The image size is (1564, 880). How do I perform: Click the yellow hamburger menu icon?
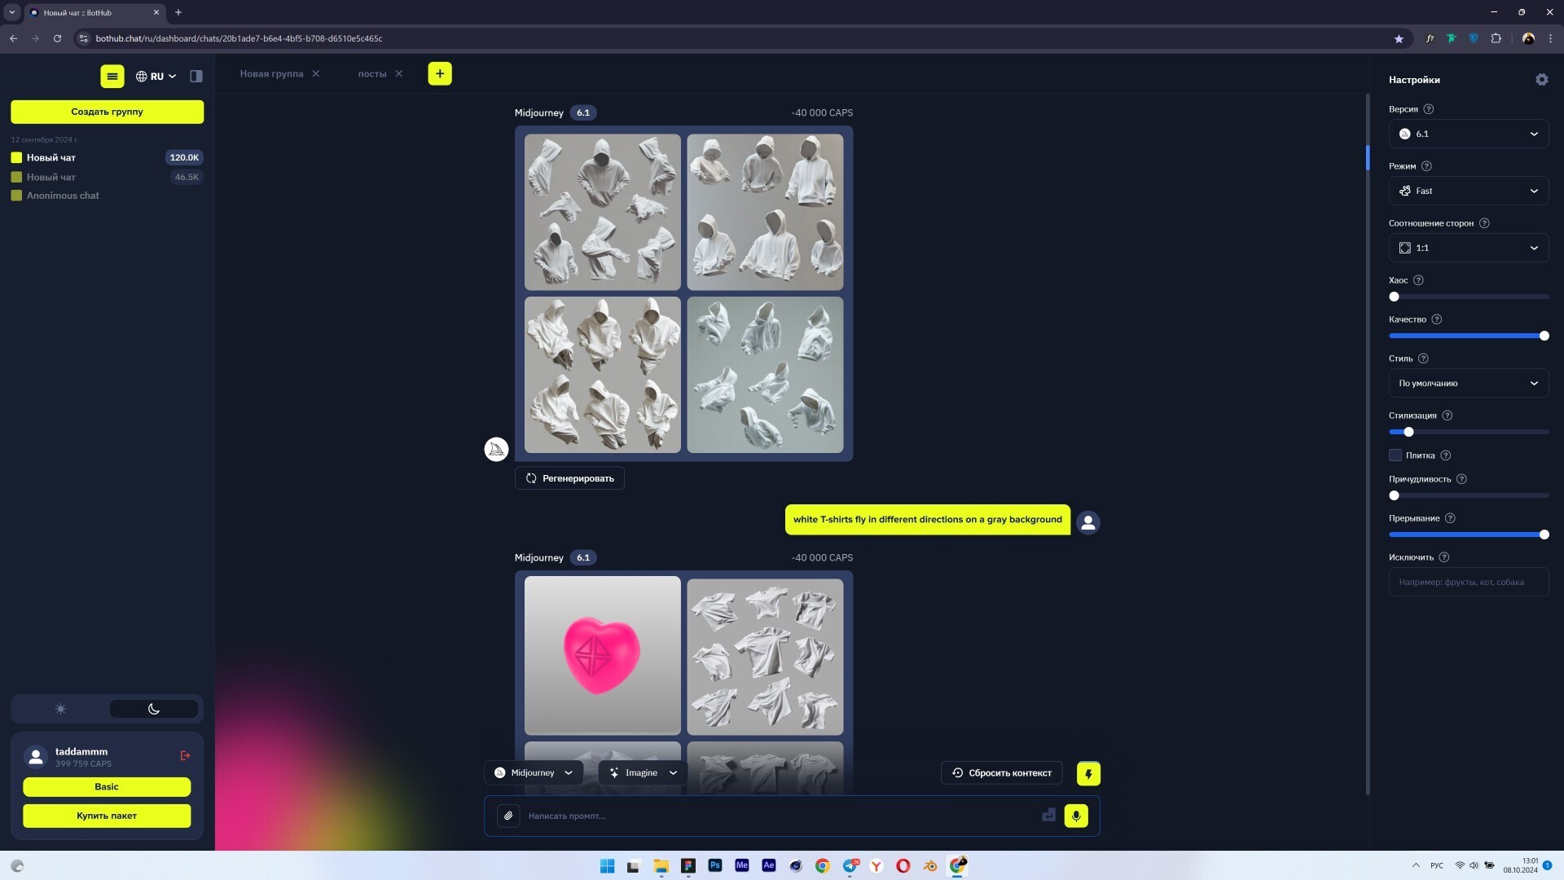coord(112,76)
